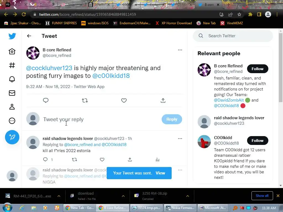283x212 pixels.
Task: Open Explore hashtag icon in sidebar
Action: [x=12, y=65]
